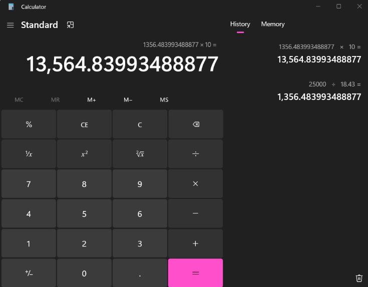368x287 pixels.
Task: Click the multiply operator key
Action: coord(195,183)
